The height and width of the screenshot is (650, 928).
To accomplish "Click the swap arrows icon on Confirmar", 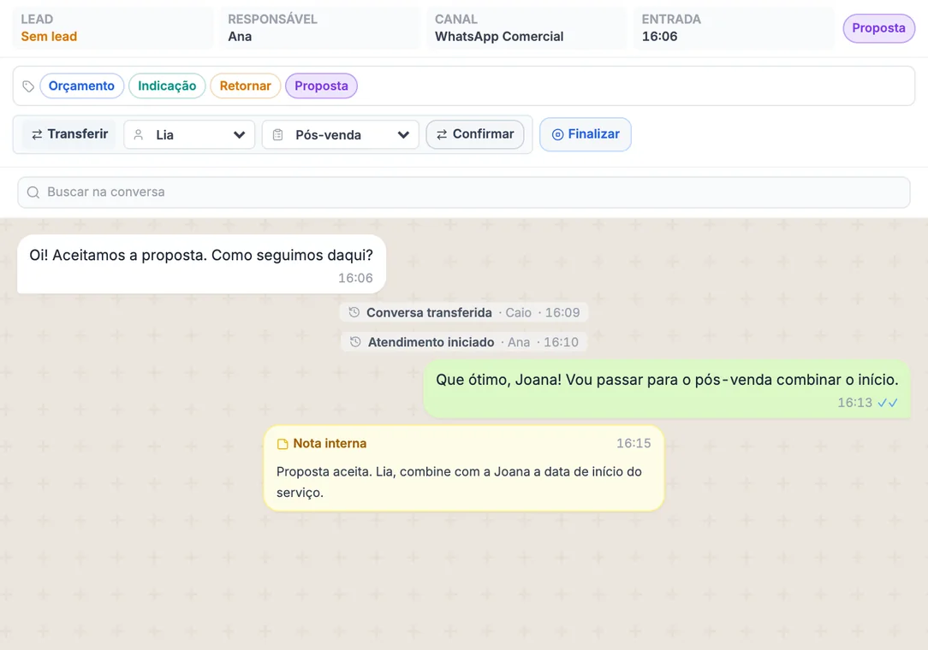I will [442, 135].
